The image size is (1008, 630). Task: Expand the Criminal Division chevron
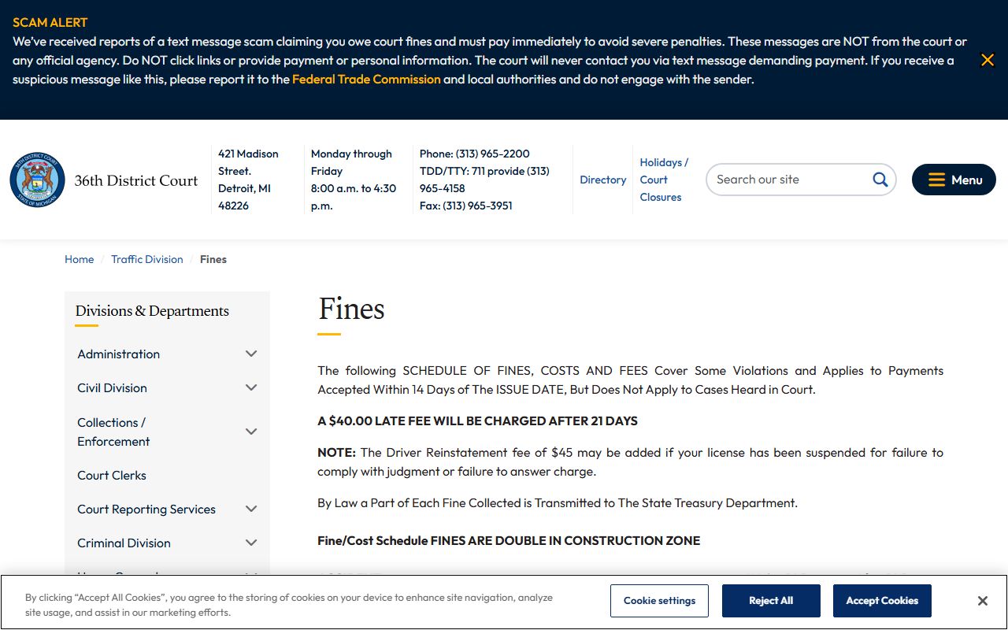pos(251,543)
